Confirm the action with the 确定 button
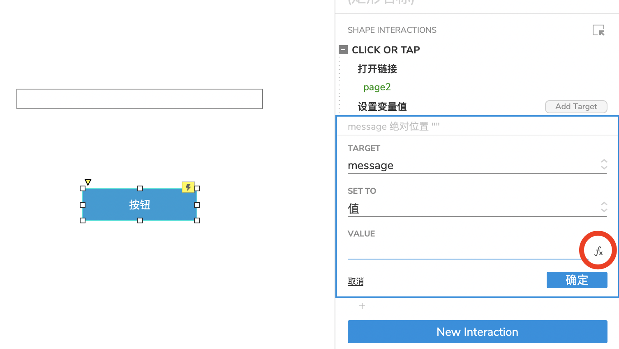 (577, 280)
